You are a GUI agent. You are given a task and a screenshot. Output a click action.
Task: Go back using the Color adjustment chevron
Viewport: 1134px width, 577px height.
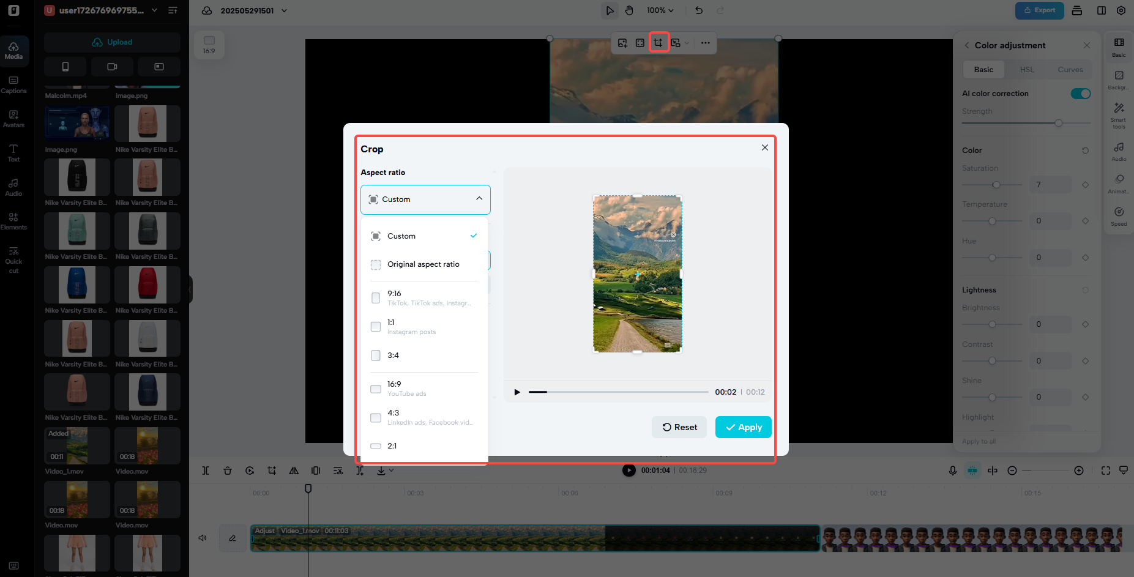[967, 45]
